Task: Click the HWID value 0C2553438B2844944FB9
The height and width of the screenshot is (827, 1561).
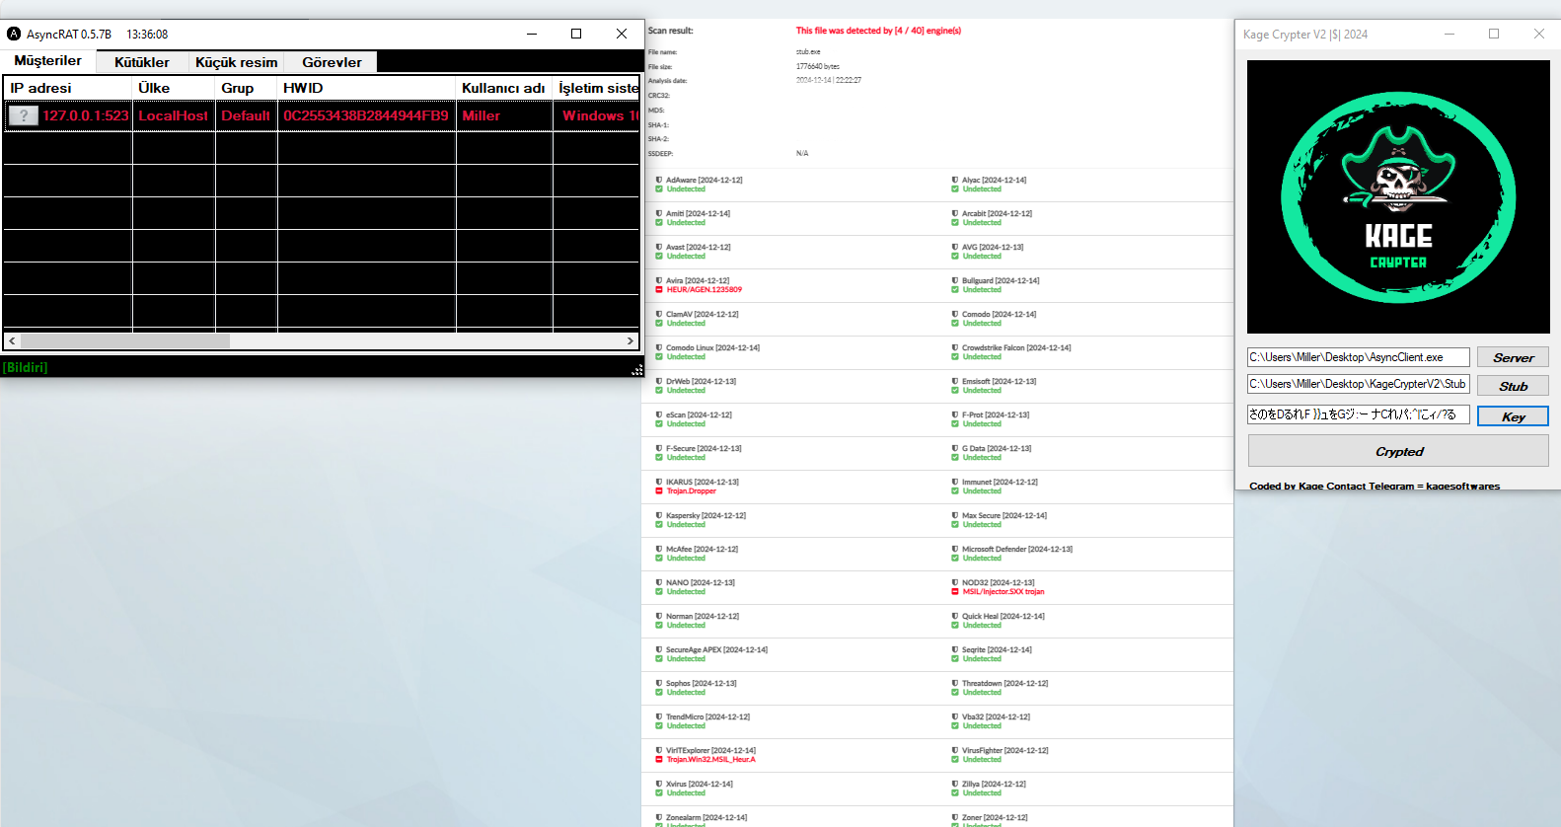Action: [366, 115]
